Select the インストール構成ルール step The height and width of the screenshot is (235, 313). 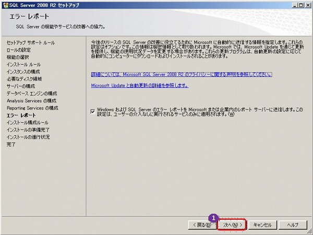(x=27, y=123)
